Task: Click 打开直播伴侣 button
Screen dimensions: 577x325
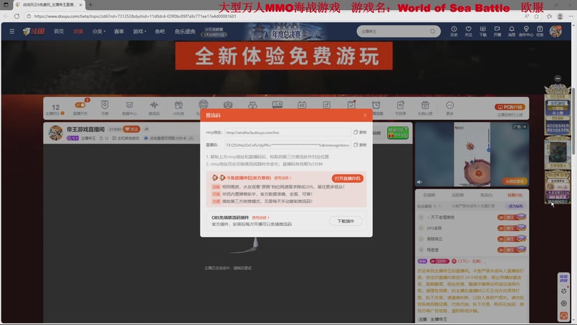Action: point(348,178)
